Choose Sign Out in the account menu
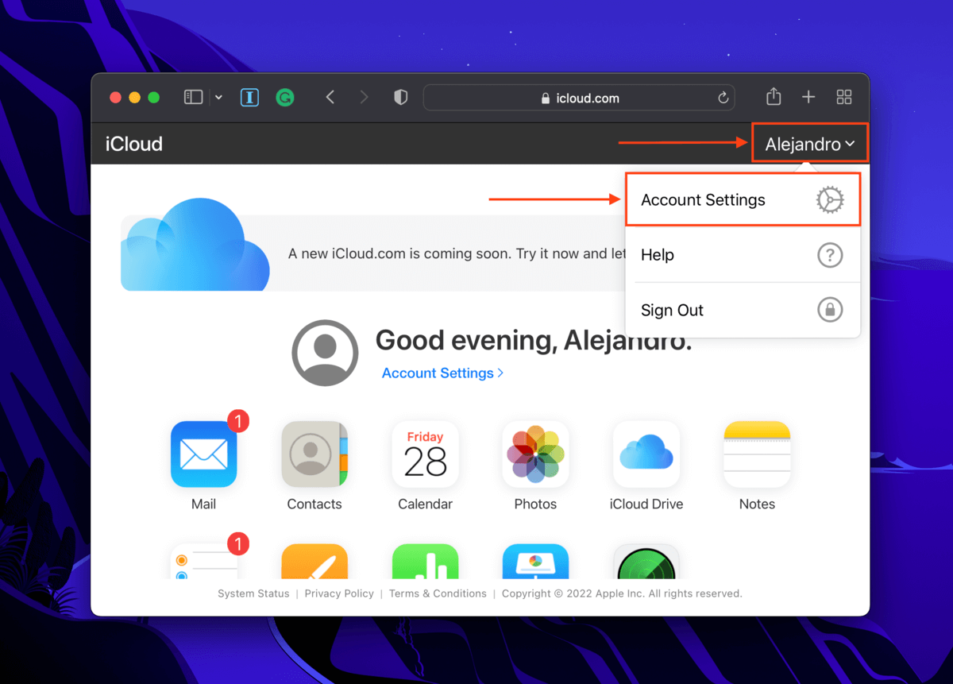 pyautogui.click(x=743, y=310)
